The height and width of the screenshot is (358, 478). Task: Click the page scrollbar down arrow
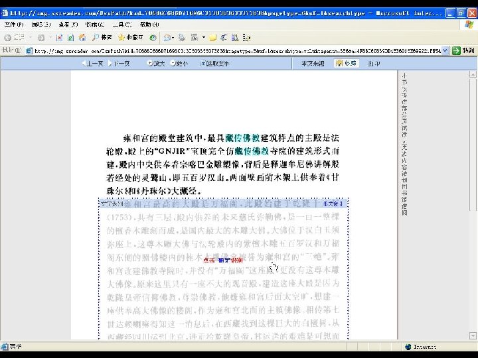(x=473, y=335)
